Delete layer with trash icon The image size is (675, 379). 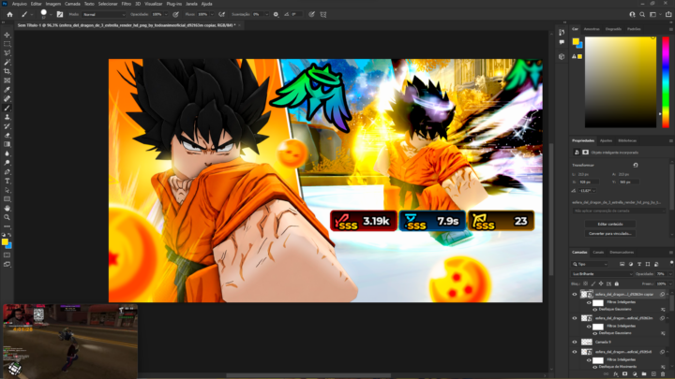click(x=663, y=374)
